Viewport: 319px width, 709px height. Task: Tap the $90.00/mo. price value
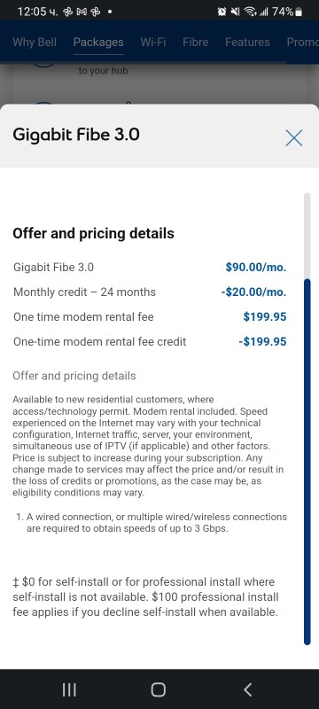[256, 268]
